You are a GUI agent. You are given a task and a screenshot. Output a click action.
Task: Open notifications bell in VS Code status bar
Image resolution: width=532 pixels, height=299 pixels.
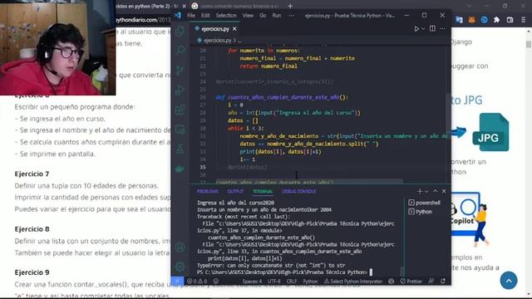(x=443, y=281)
